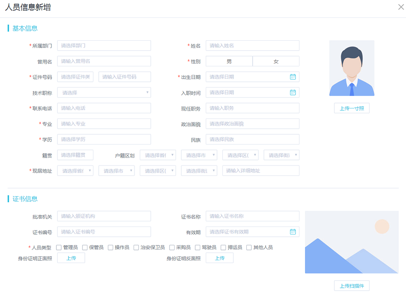Click calendar icon in 入职时间 field
Image resolution: width=406 pixels, height=296 pixels.
(292, 93)
